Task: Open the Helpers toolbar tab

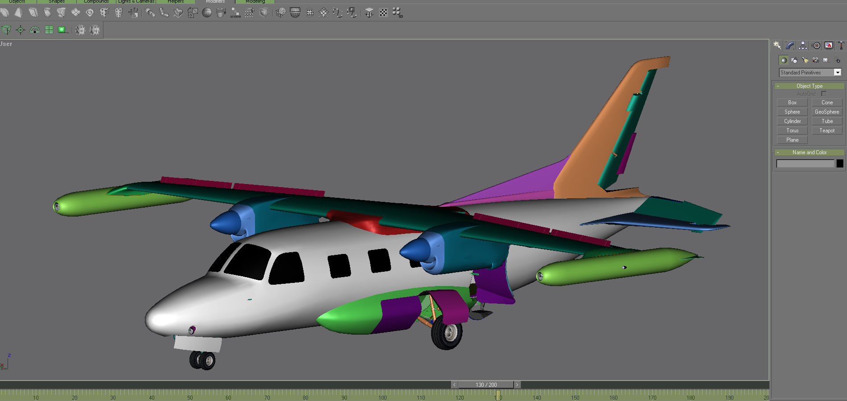Action: (x=176, y=1)
